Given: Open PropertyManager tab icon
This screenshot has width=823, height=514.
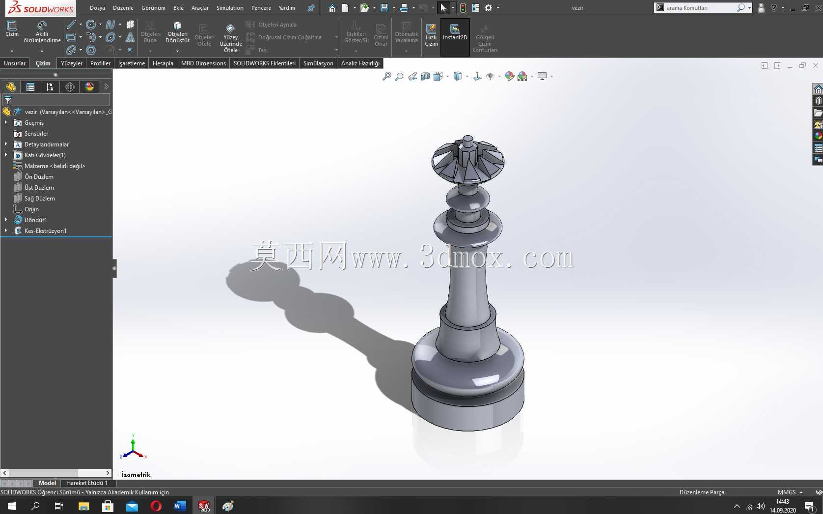Looking at the screenshot, I should click(30, 87).
